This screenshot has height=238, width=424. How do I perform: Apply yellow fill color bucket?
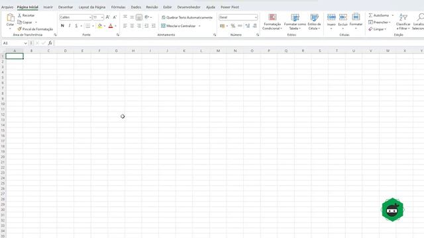[100, 26]
